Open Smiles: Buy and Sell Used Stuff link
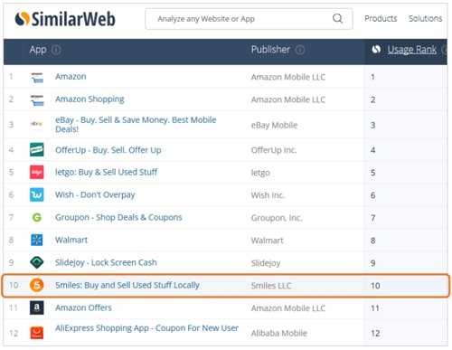The image size is (452, 350). coord(127,285)
